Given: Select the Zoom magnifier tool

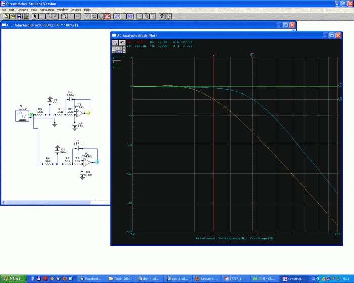Looking at the screenshot, I should [64, 16].
